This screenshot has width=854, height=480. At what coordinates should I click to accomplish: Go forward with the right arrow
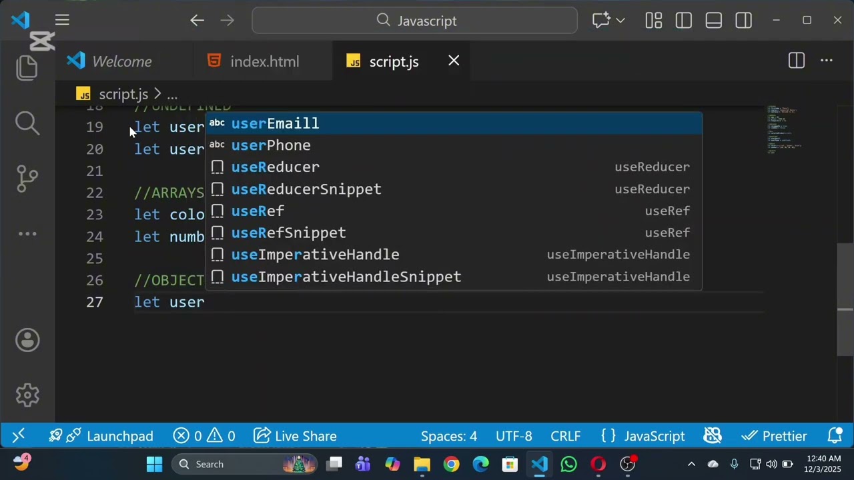tap(227, 21)
